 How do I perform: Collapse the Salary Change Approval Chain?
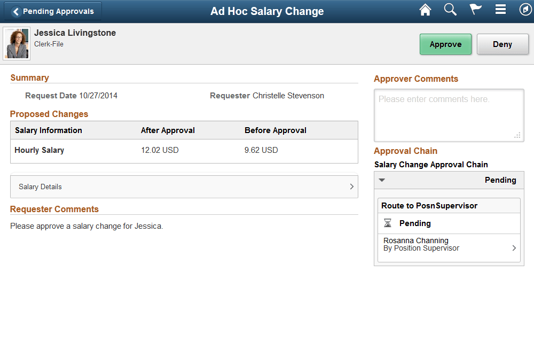[382, 180]
